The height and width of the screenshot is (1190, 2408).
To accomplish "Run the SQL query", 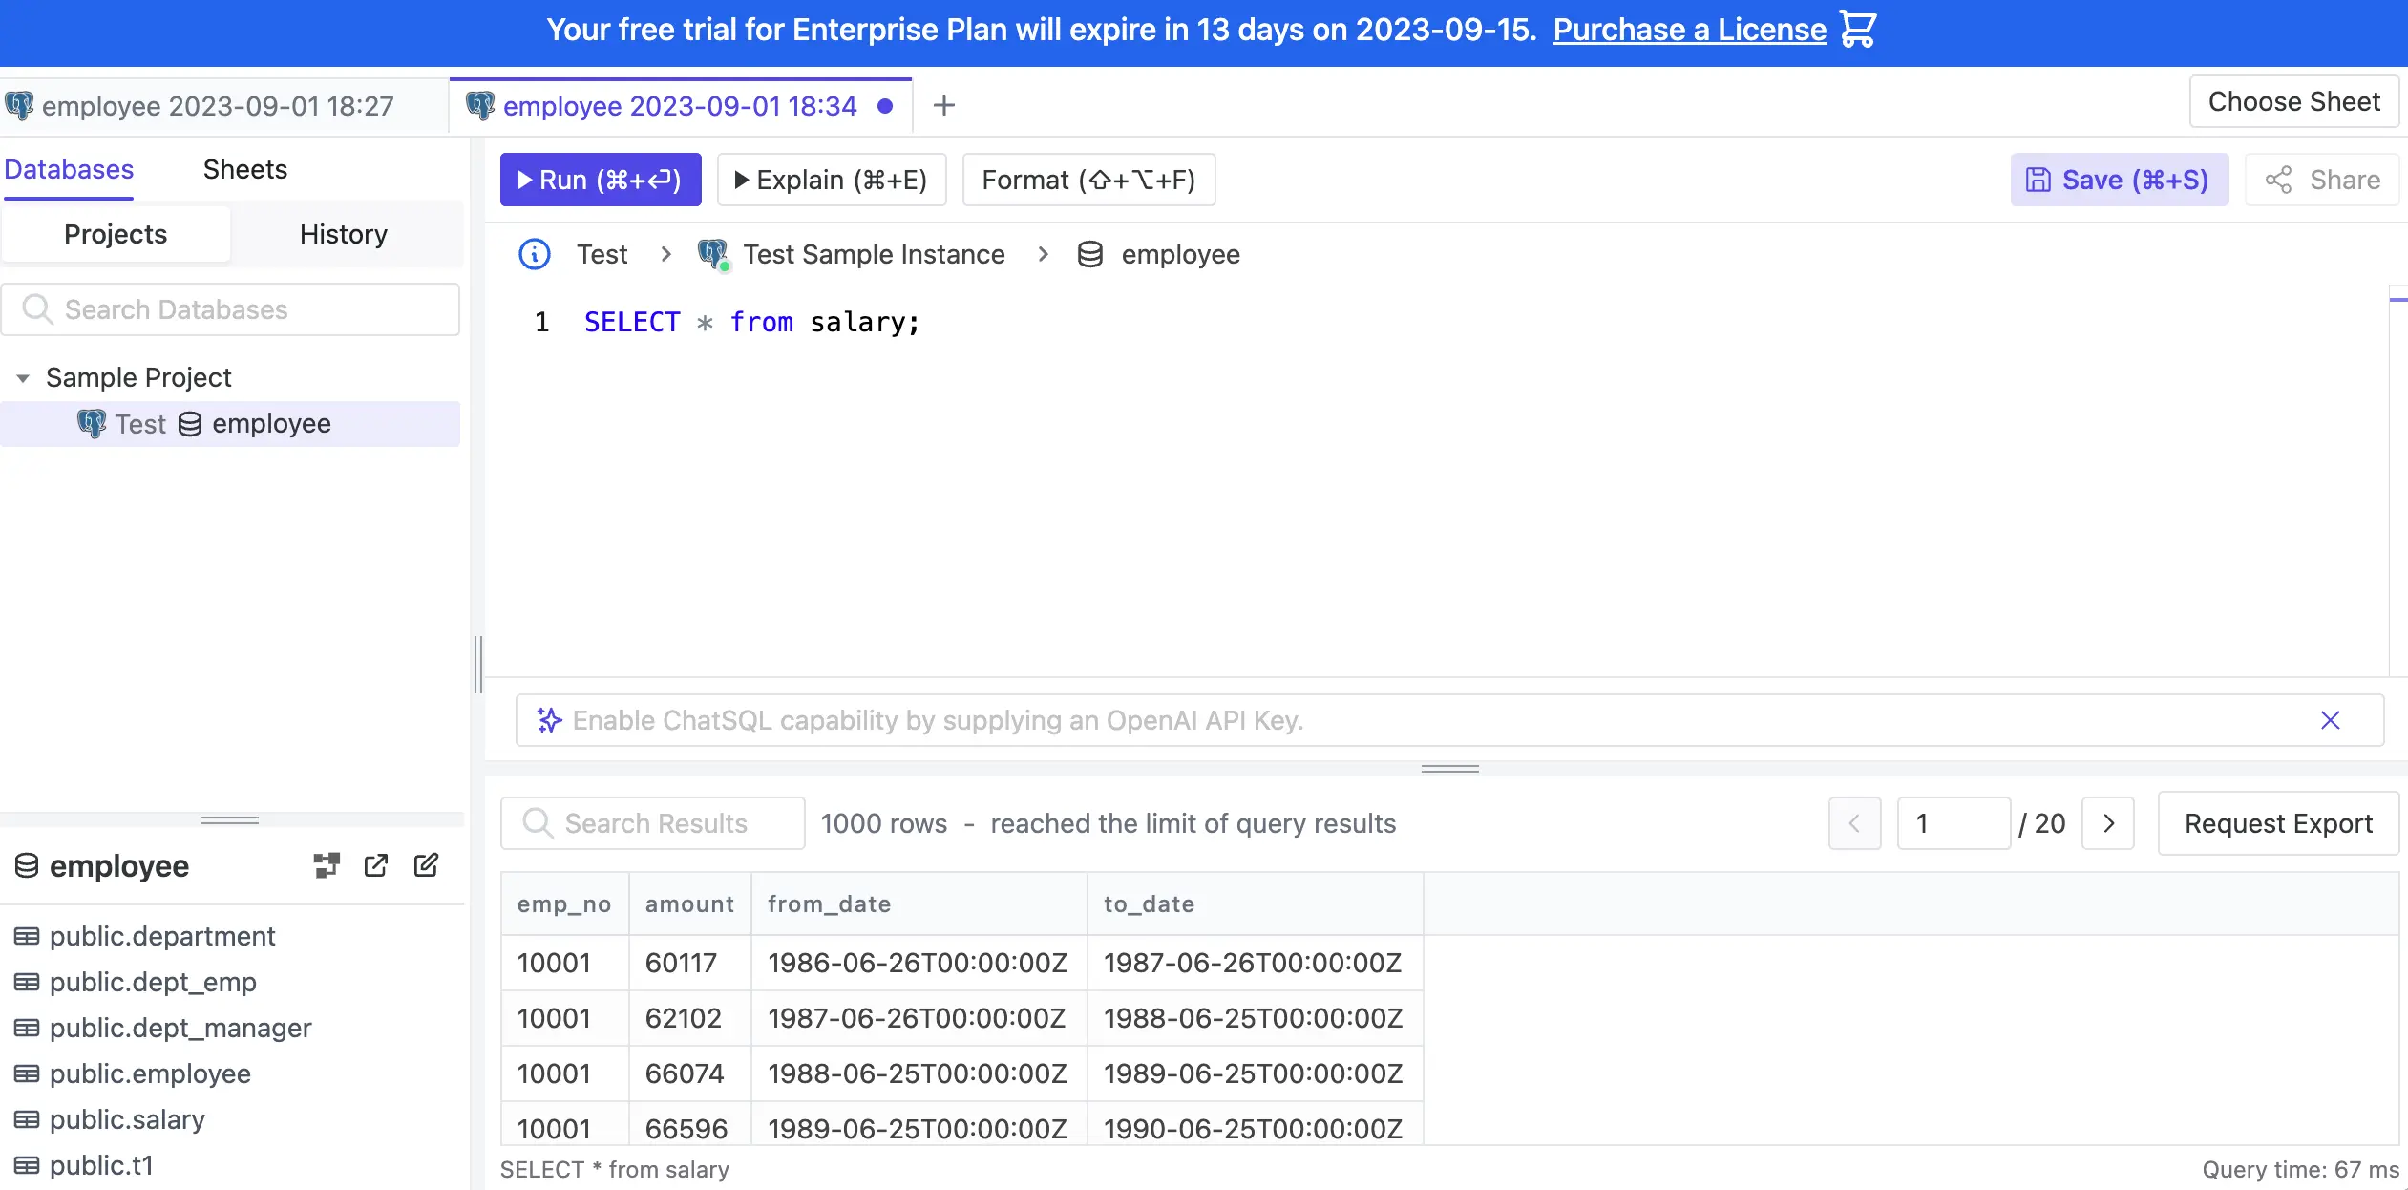I will [x=601, y=180].
